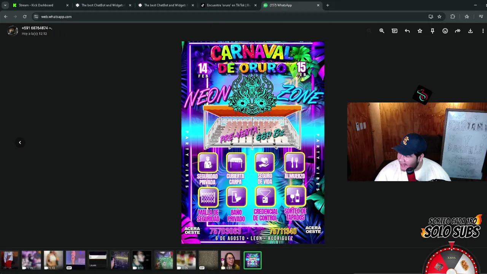Image resolution: width=487 pixels, height=274 pixels.
Task: Open the first thumbnail in the strip
Action: pos(9,260)
